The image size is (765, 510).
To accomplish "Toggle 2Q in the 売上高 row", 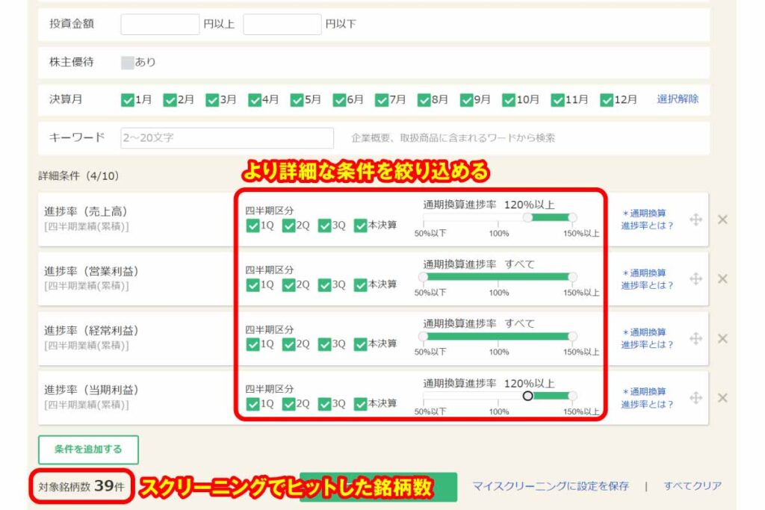I will (x=289, y=226).
